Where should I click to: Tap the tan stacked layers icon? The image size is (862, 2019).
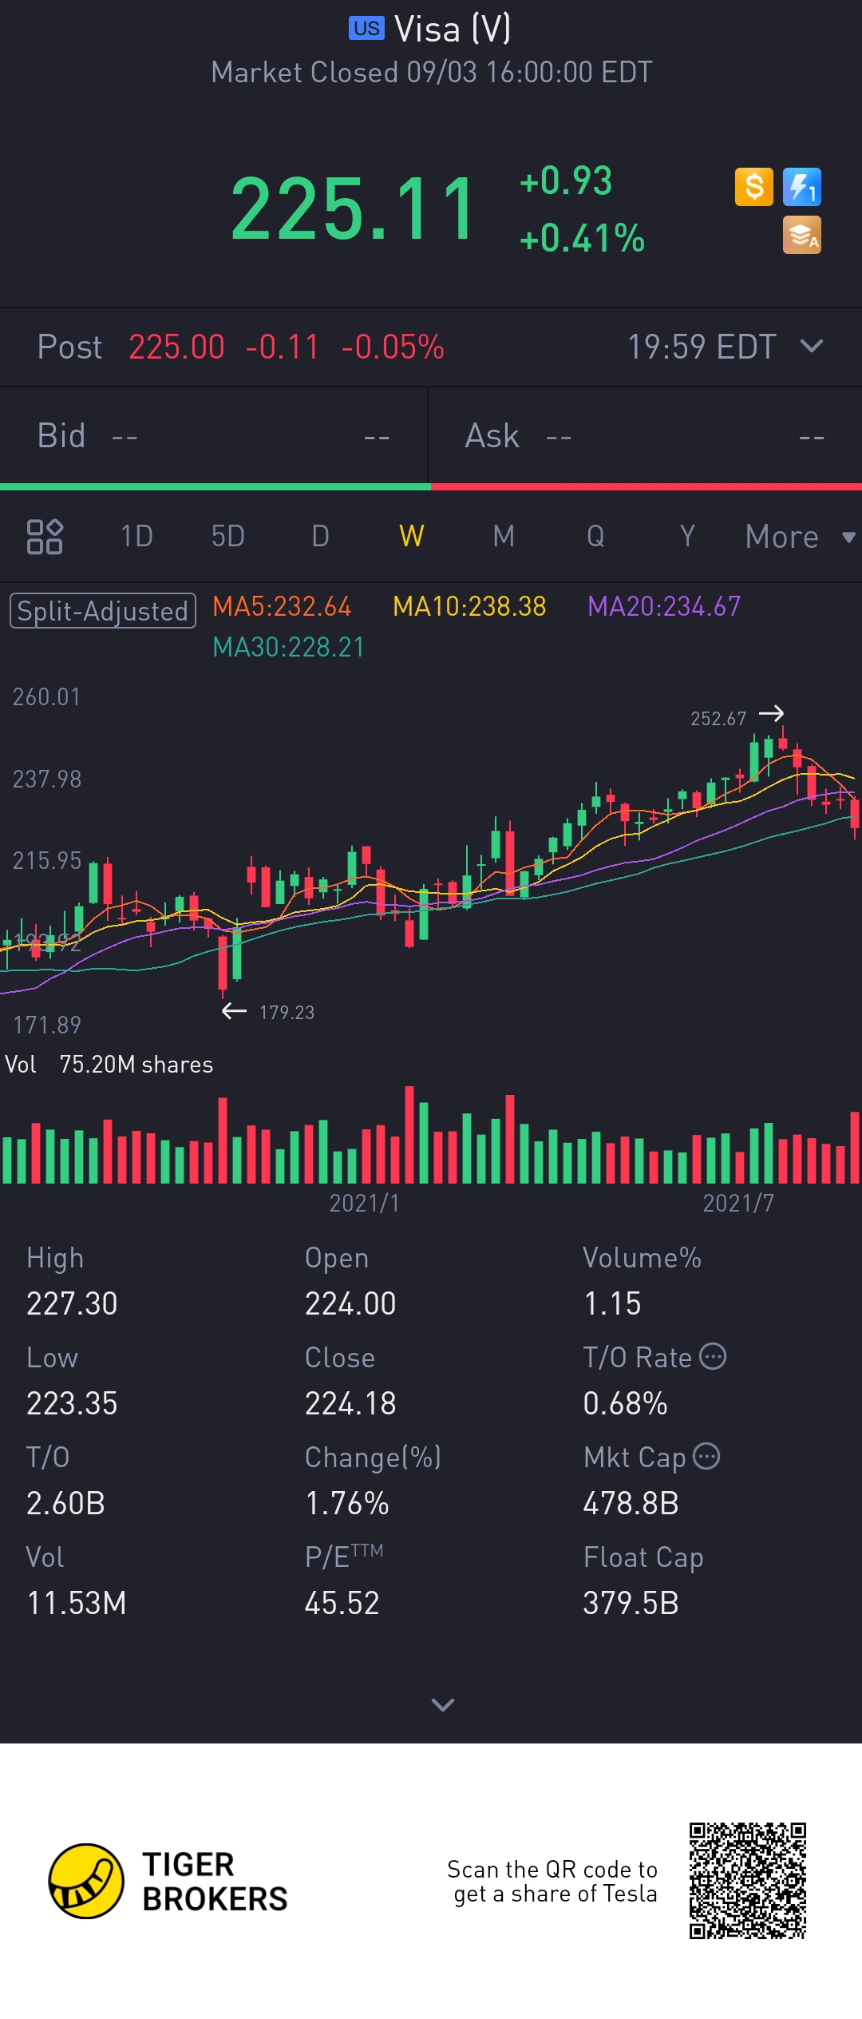click(802, 236)
